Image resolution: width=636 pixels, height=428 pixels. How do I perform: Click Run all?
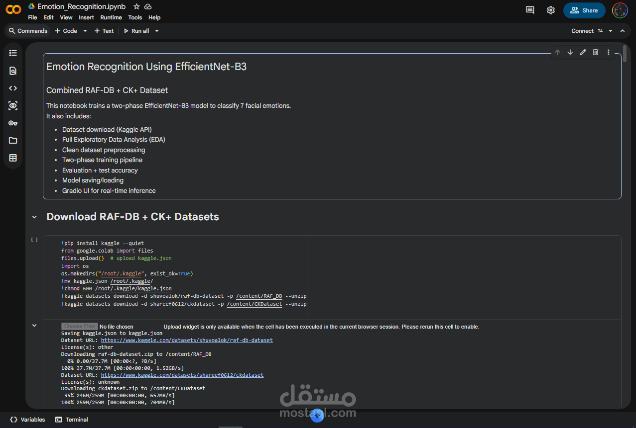coord(136,31)
